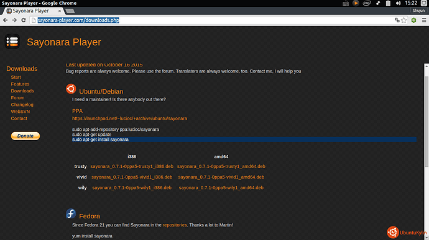The height and width of the screenshot is (240, 429).
Task: Open the orange play media indicator in tray
Action: coord(356,3)
